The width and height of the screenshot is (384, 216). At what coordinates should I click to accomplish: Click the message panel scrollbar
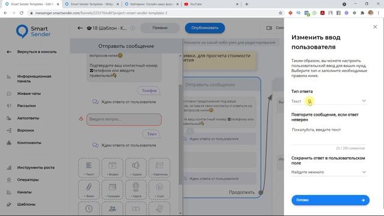[181, 134]
